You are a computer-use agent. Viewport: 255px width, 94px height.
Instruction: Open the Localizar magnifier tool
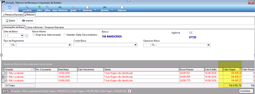(x=27, y=7)
